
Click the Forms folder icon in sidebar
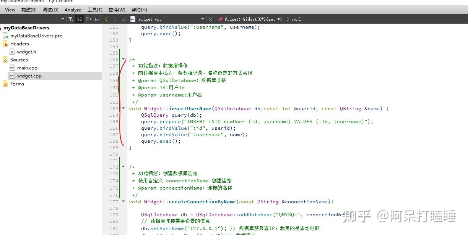pos(5,84)
